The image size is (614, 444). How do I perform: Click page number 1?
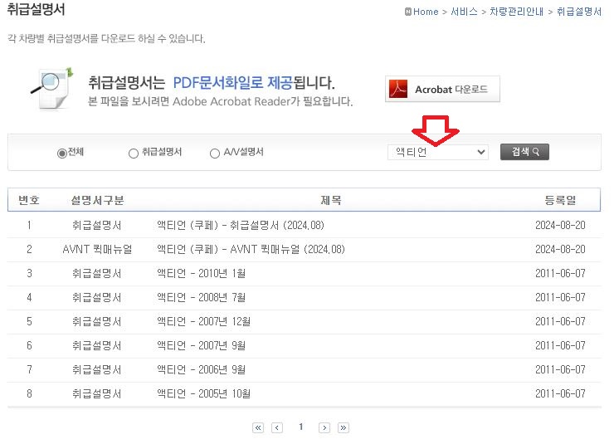click(300, 427)
